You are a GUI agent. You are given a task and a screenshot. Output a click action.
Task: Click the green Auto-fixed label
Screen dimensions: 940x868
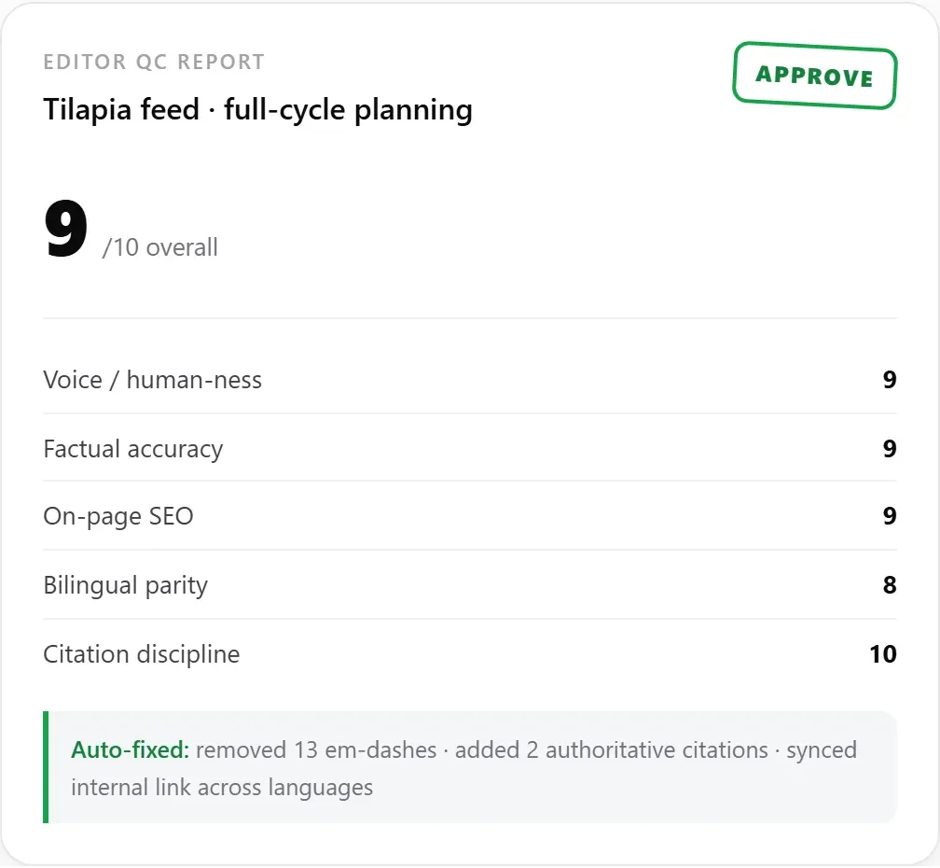(x=131, y=749)
